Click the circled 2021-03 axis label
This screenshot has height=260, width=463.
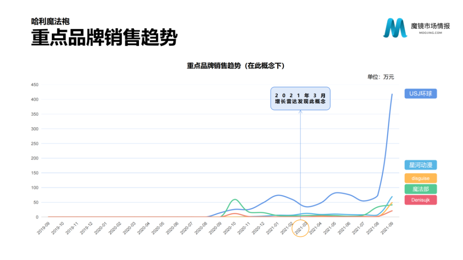click(300, 229)
